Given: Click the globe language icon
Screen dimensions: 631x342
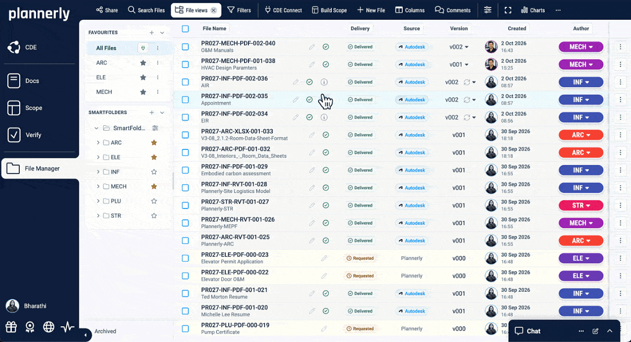Looking at the screenshot, I should point(48,327).
